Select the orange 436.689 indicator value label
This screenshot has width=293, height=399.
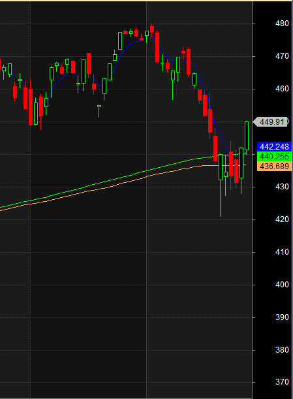[274, 166]
